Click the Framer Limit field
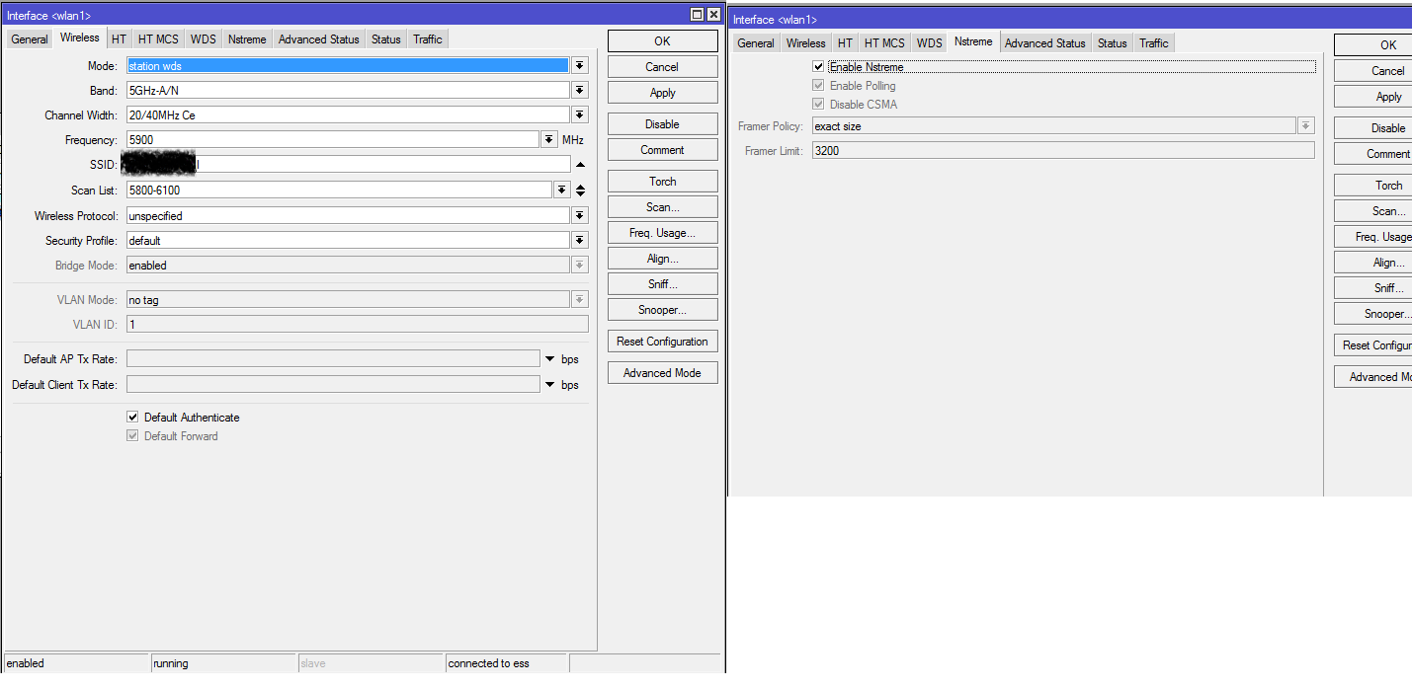 pyautogui.click(x=1063, y=150)
